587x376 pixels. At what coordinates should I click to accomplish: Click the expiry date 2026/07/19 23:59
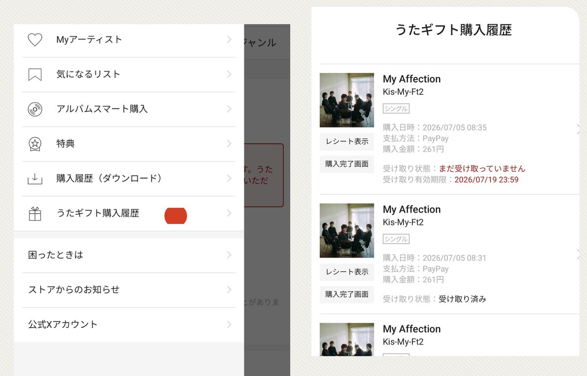pyautogui.click(x=486, y=180)
